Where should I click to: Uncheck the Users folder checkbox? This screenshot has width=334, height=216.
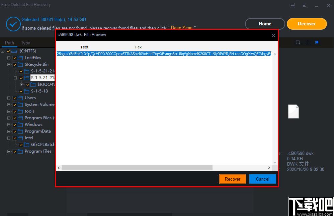pos(15,98)
